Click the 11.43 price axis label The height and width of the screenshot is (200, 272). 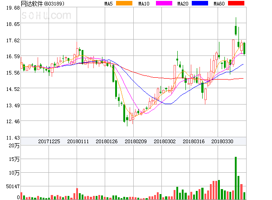tap(13, 138)
